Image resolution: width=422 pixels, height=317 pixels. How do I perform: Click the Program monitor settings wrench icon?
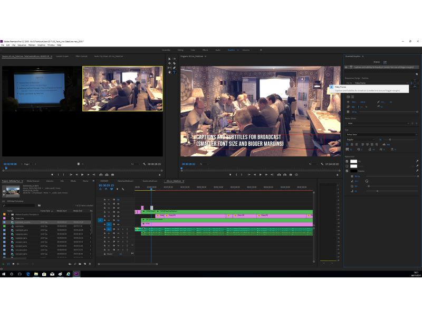[x=322, y=164]
